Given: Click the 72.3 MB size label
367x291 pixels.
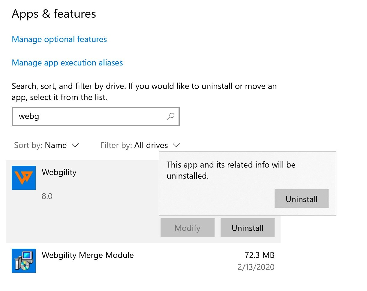Looking at the screenshot, I should (x=260, y=255).
